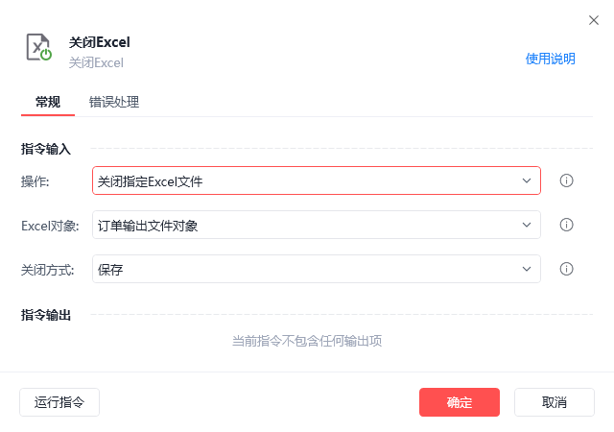Click the 指令输入 section header
The image size is (614, 432).
tap(46, 149)
